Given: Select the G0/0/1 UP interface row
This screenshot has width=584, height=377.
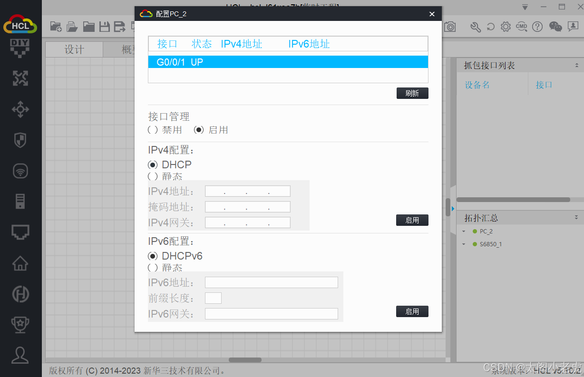Looking at the screenshot, I should [288, 62].
